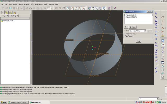
Task: Choose the Circle sketch tool
Action: point(156,24)
